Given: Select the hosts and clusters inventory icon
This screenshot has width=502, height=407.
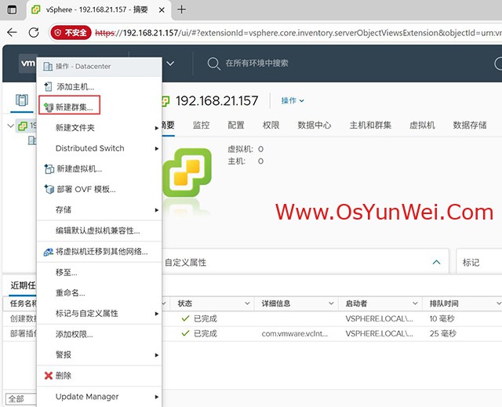Looking at the screenshot, I should (22, 100).
